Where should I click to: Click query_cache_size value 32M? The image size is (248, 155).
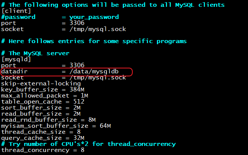tap(79, 138)
